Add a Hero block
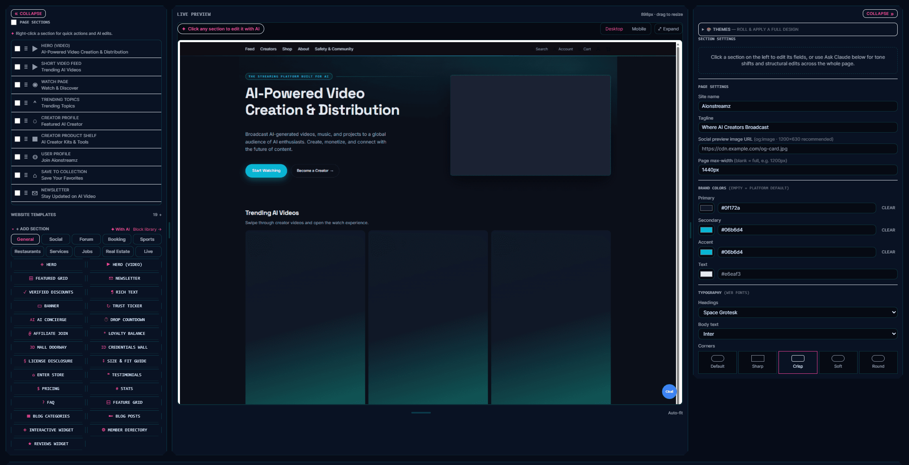This screenshot has width=909, height=465. (x=48, y=265)
